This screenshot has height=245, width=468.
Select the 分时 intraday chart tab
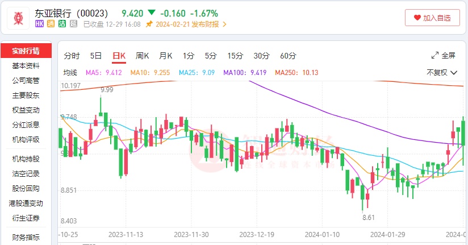coord(72,56)
